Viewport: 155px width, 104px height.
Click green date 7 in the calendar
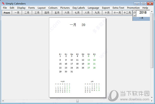tap(94, 56)
